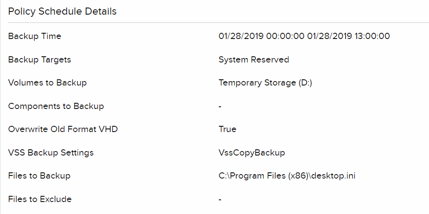
Task: Click the Backup Time label
Action: tap(35, 36)
